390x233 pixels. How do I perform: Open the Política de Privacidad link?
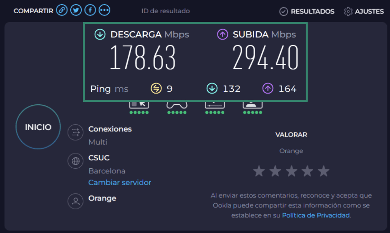click(x=315, y=215)
